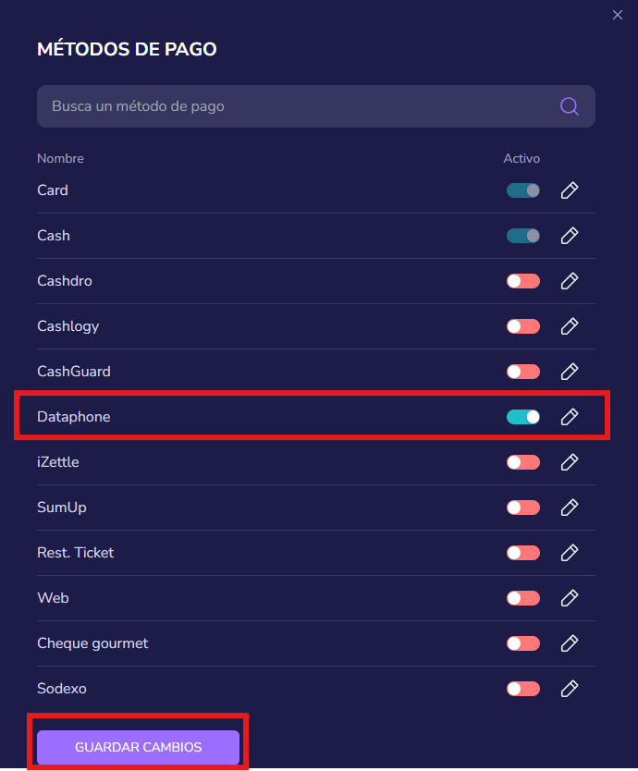Viewport: 638px width, 771px height.
Task: Enable the Cashdro payment toggle
Action: [x=523, y=281]
